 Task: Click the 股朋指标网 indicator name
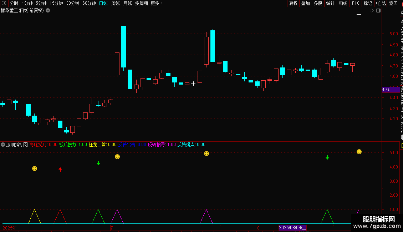click(17, 145)
